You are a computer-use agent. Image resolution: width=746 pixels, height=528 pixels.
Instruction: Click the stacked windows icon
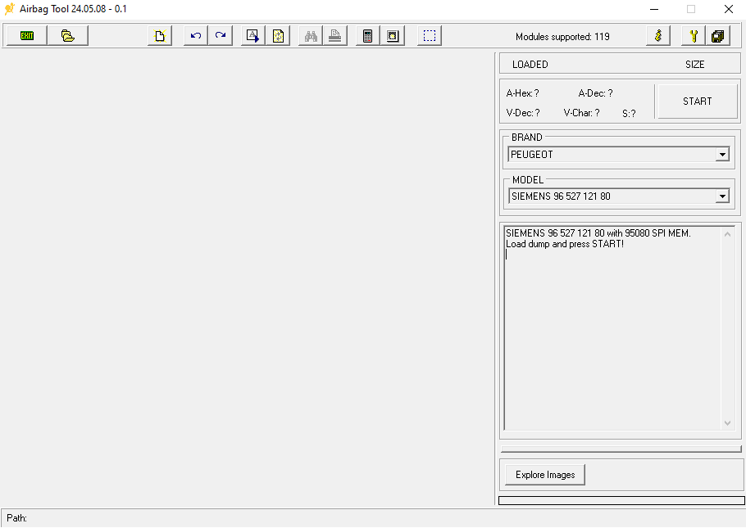[718, 36]
